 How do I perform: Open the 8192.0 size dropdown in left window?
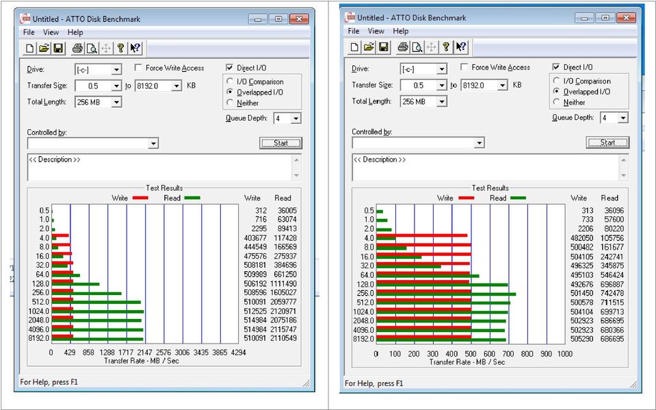point(176,86)
